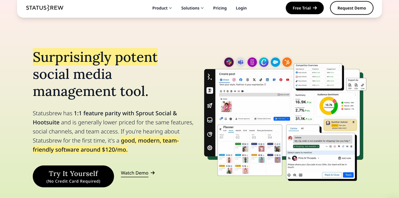Viewport: 399px width, 198px height.
Task: Click the Canva integration icon
Action: tap(263, 62)
